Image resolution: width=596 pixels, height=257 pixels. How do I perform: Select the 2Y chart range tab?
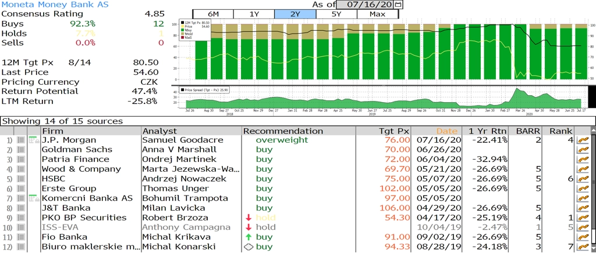pos(295,14)
